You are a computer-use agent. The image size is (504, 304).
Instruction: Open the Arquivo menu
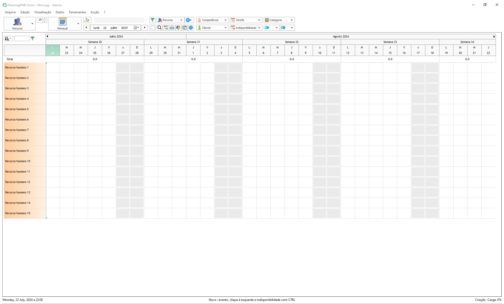pyautogui.click(x=10, y=12)
